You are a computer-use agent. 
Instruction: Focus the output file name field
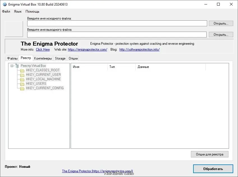coord(117,35)
